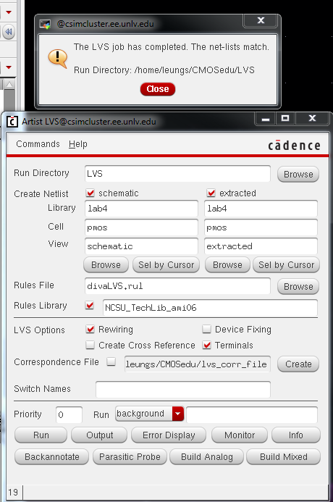Click the Rules File input field
The height and width of the screenshot is (502, 333).
pos(177,286)
